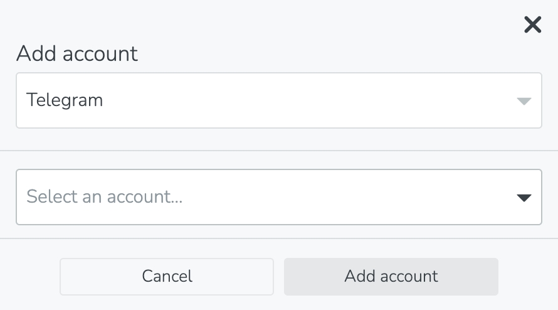Click the gray arrow beside Telegram

point(524,101)
